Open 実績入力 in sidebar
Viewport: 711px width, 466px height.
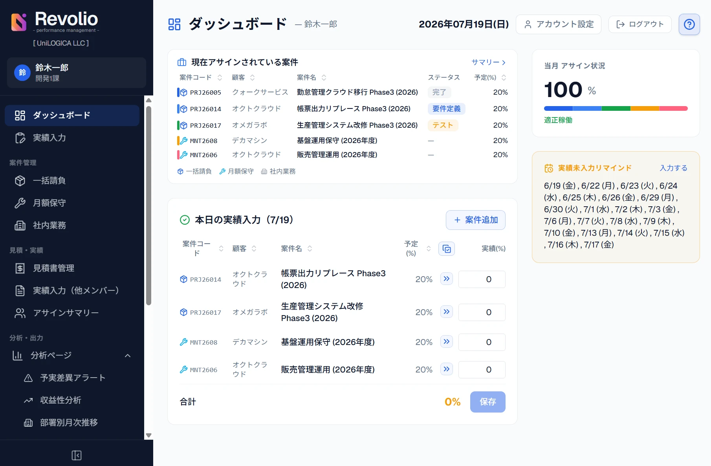point(72,138)
